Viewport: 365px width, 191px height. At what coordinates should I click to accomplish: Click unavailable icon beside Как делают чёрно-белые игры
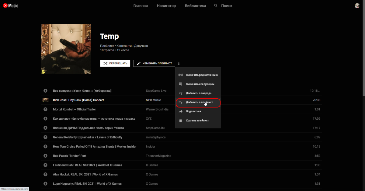click(45, 118)
